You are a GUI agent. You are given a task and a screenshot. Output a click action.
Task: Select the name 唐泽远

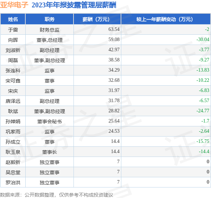pyautogui.click(x=13, y=101)
